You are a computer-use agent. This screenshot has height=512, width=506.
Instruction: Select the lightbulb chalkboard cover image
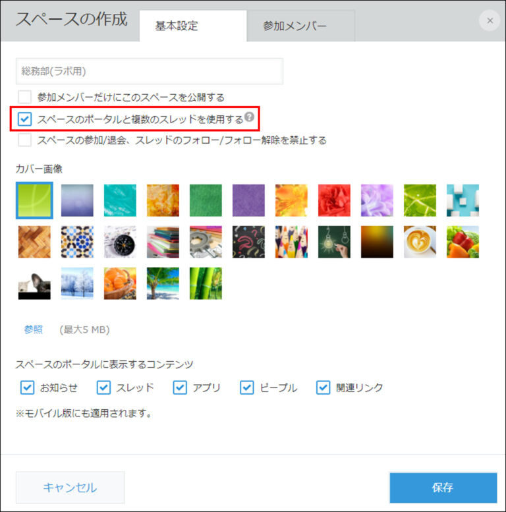pos(334,242)
